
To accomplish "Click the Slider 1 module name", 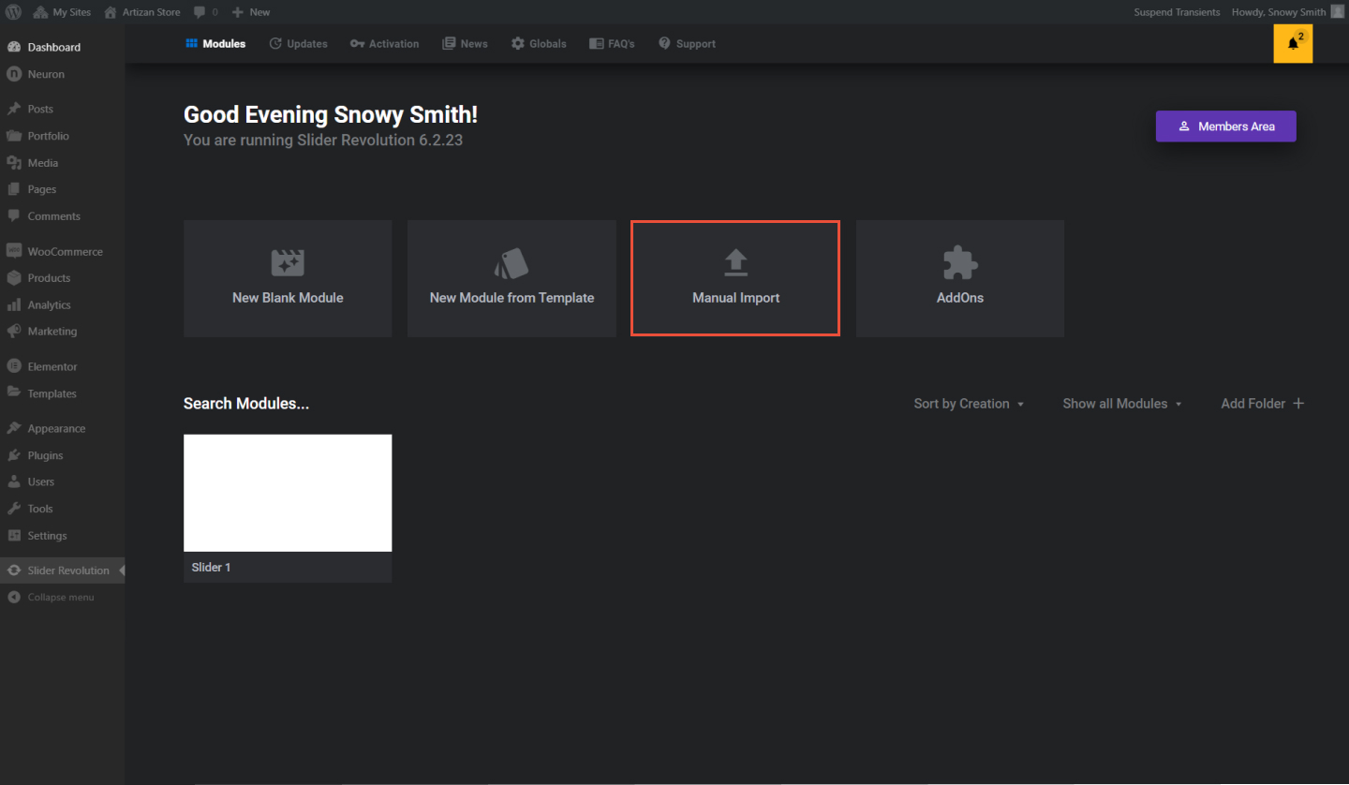I will [211, 568].
